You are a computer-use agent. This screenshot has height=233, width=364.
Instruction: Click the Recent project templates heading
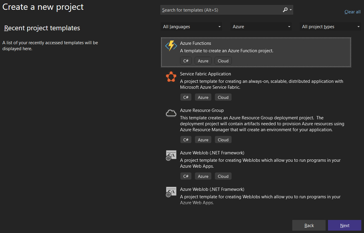[x=42, y=28]
